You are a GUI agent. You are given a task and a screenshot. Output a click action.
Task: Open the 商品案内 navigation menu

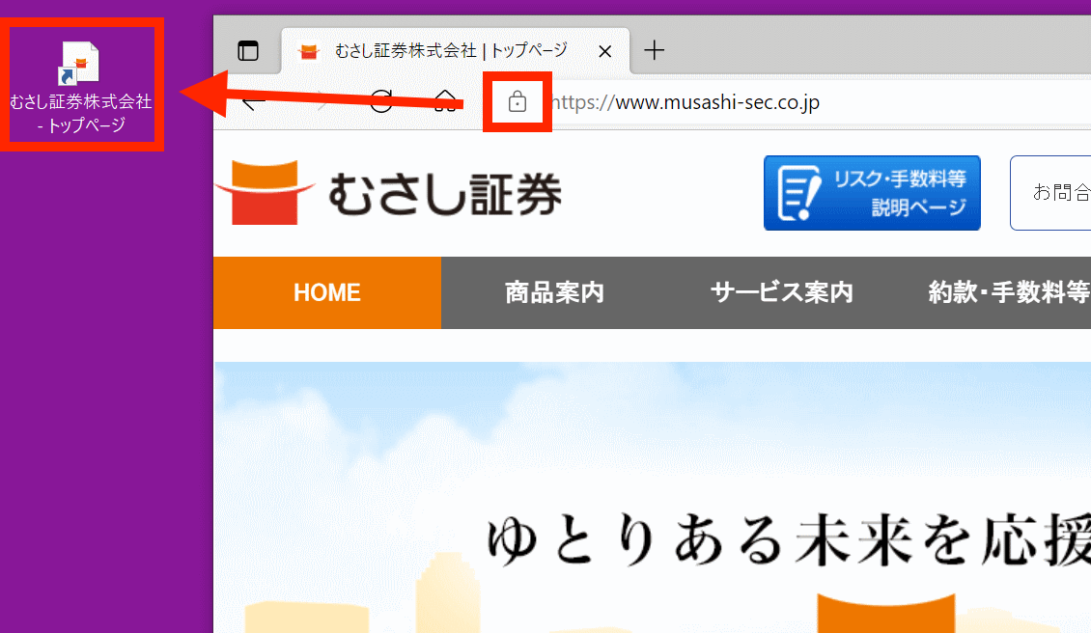(554, 292)
